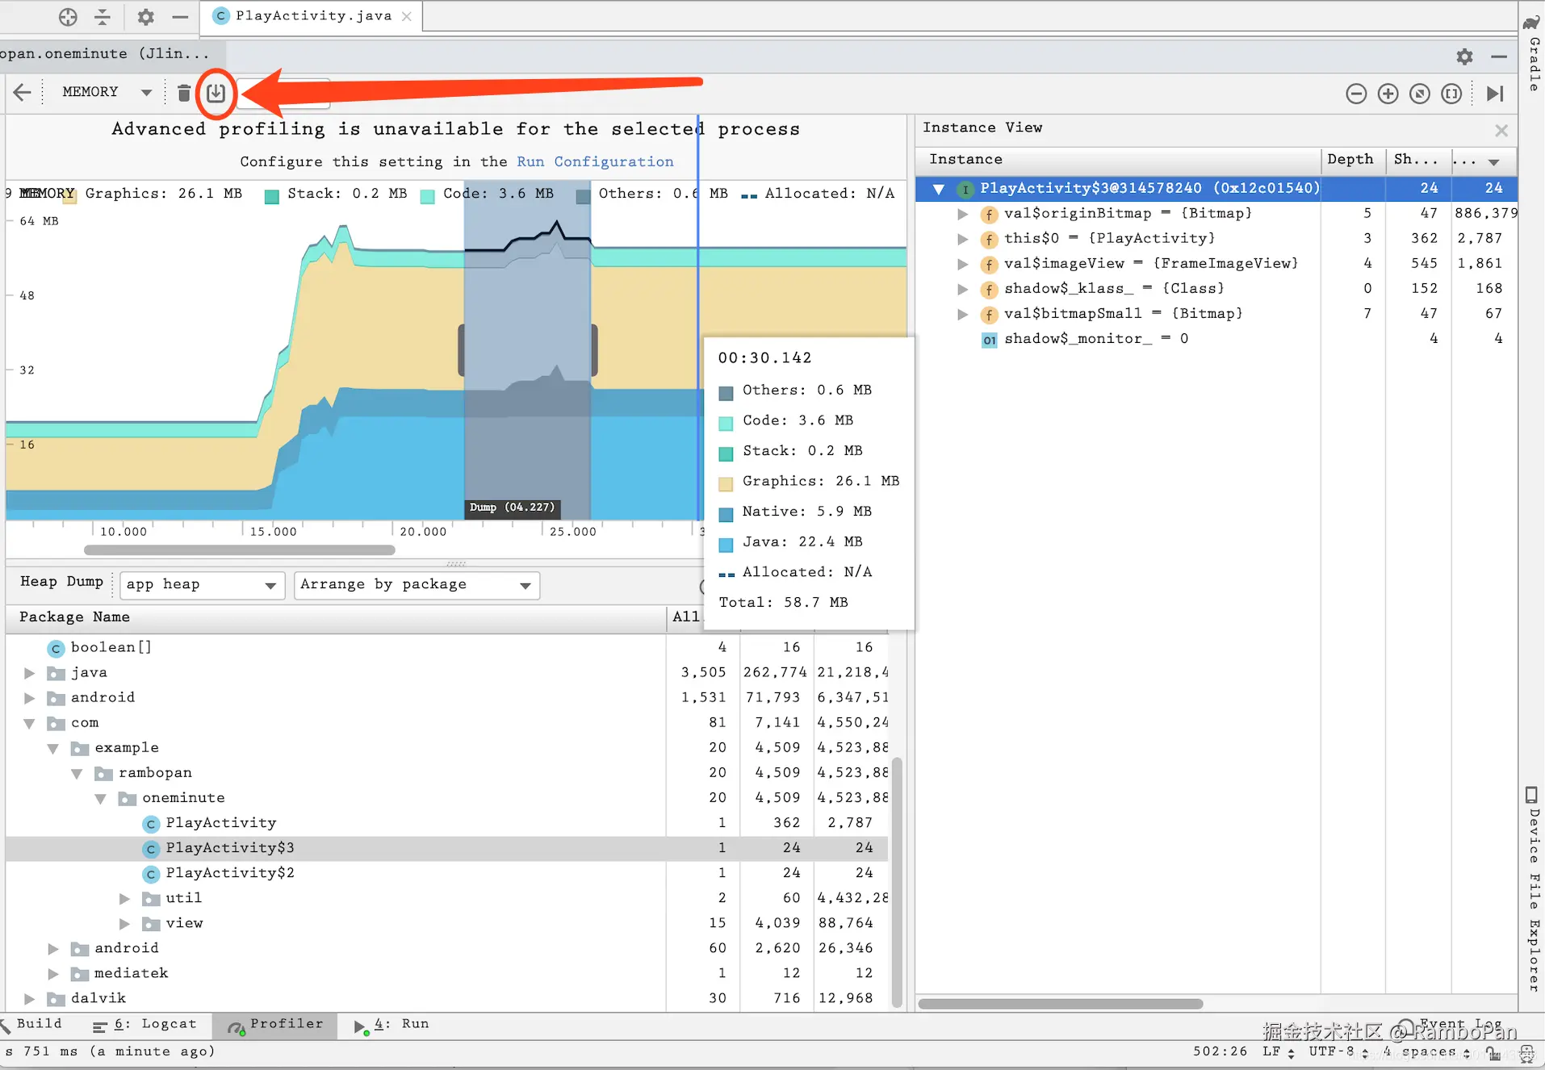Open the MEMORY profiler dropdown
Viewport: 1545px width, 1070px height.
coord(107,92)
